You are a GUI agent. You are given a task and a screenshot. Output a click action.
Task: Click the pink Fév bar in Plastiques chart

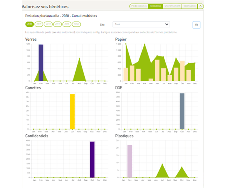pyautogui.click(x=130, y=161)
